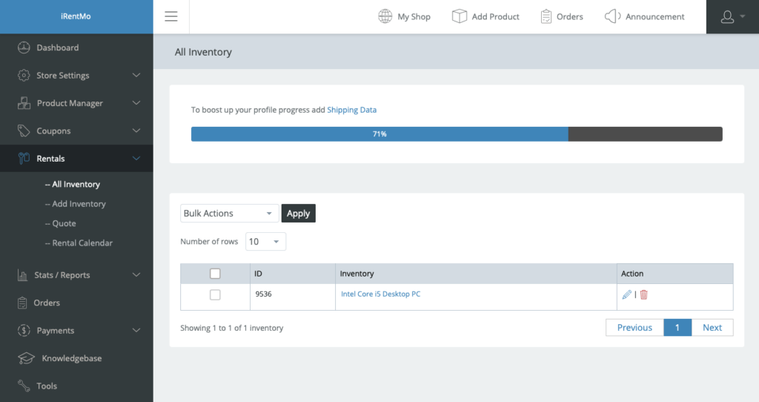
Task: Click the Apply button
Action: point(298,213)
